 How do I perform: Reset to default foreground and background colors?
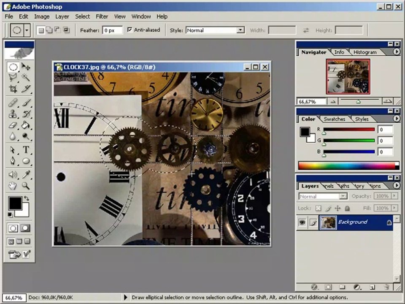(x=10, y=214)
